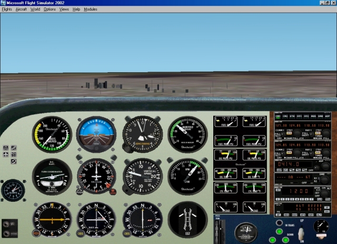
Task: Click the HDG bug knob on vacuum gyro
Action: click(113, 192)
